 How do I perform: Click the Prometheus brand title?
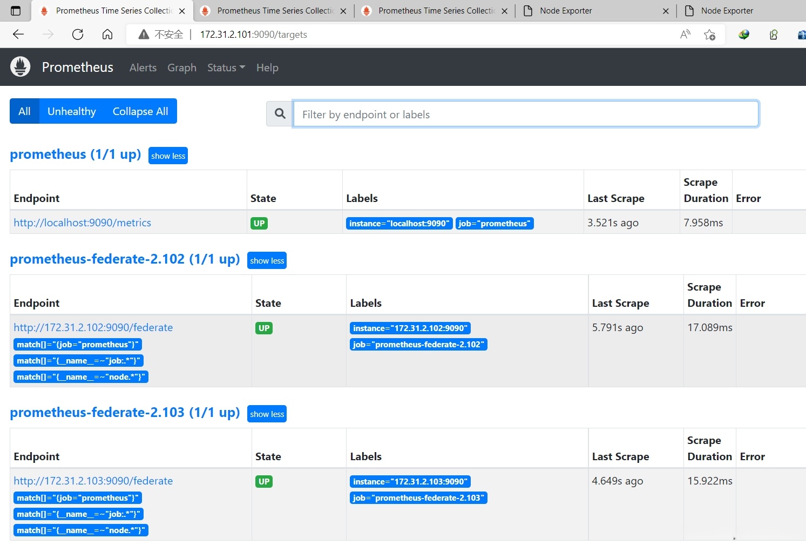coord(78,67)
